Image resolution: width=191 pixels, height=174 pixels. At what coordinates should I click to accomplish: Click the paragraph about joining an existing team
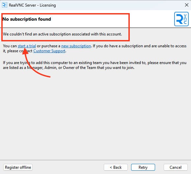(95, 65)
